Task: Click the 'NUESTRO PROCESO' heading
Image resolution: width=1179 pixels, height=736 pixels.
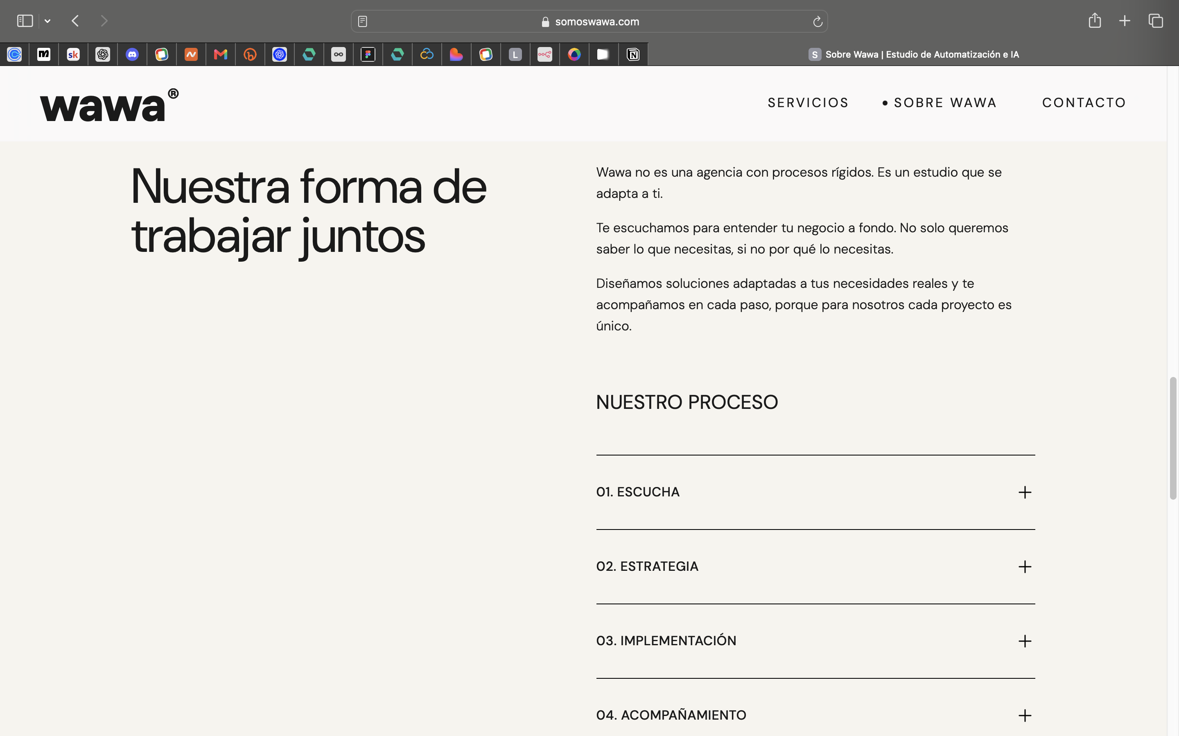Action: pos(687,403)
